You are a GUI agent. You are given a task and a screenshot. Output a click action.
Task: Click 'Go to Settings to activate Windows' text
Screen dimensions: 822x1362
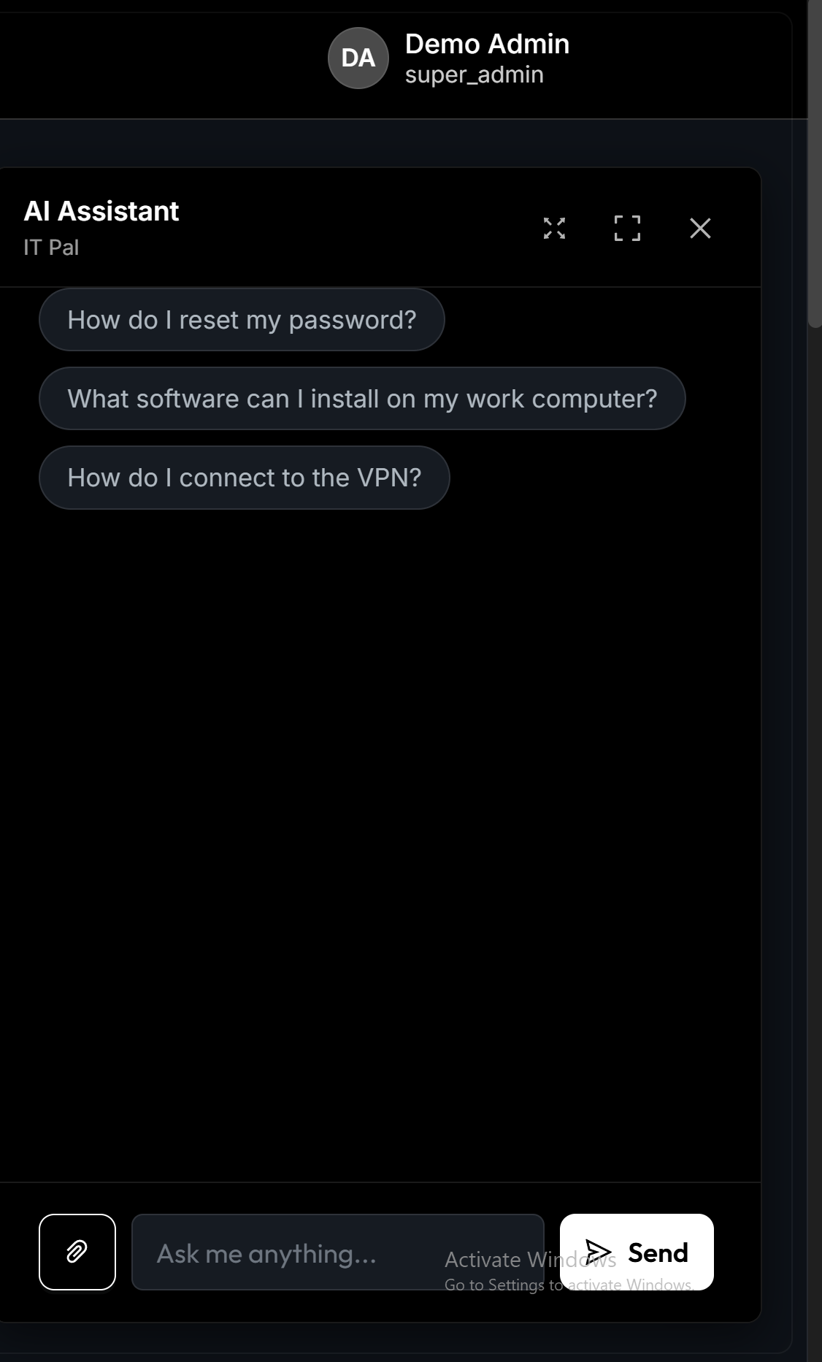(x=504, y=1285)
